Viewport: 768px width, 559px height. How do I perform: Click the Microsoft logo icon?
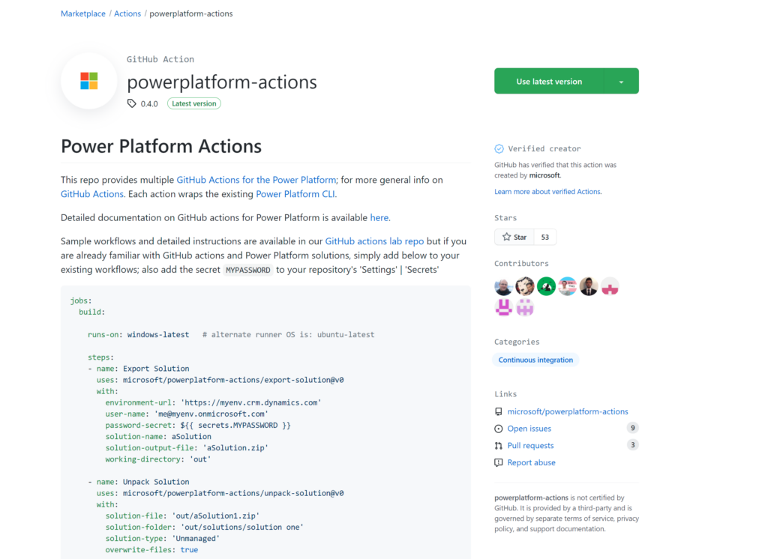(88, 81)
